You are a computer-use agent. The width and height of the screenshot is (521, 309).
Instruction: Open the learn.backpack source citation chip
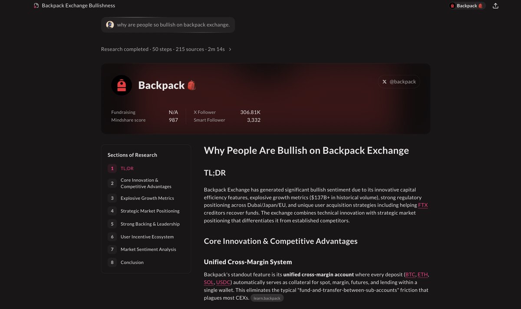pyautogui.click(x=267, y=298)
